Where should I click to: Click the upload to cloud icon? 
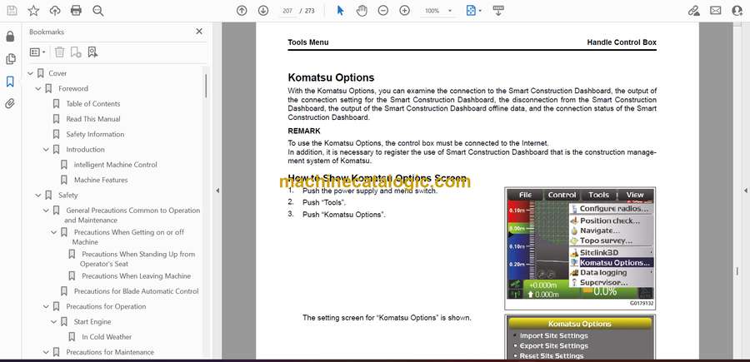coord(55,11)
